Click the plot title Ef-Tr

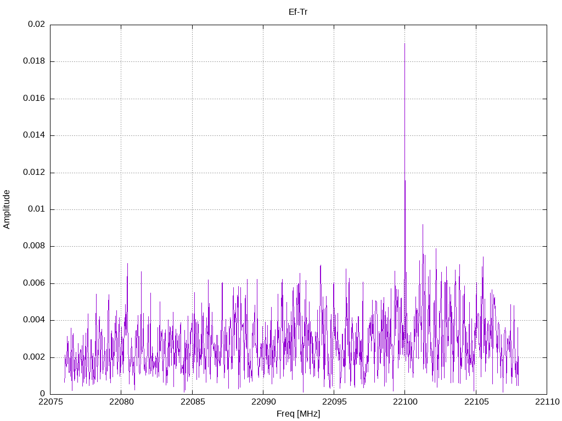(x=298, y=12)
